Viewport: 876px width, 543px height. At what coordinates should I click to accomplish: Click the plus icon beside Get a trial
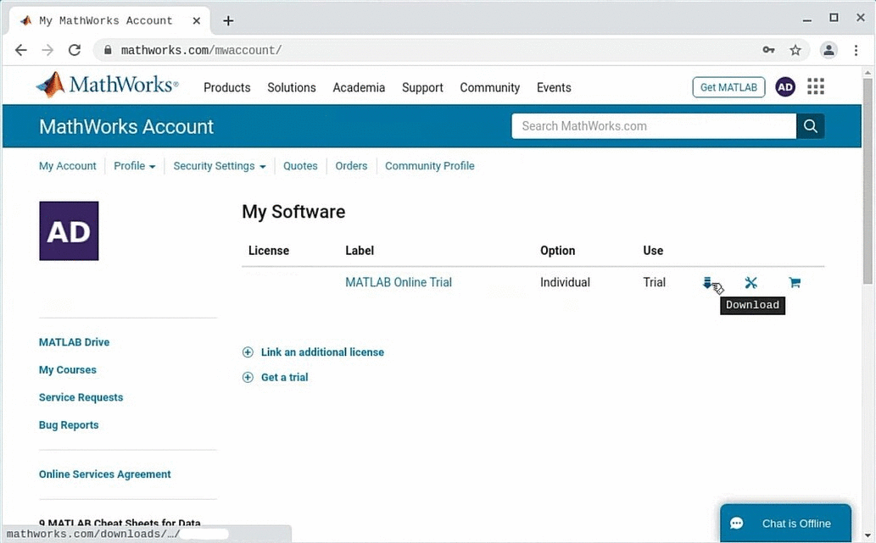coord(248,377)
